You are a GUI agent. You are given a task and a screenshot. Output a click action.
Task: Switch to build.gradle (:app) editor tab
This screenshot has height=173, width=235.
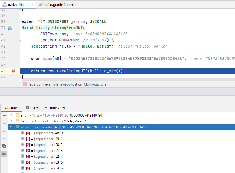click(58, 4)
